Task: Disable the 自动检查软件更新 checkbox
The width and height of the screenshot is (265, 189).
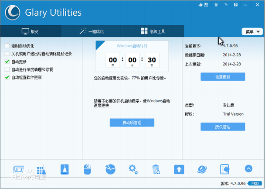Action: point(7,77)
